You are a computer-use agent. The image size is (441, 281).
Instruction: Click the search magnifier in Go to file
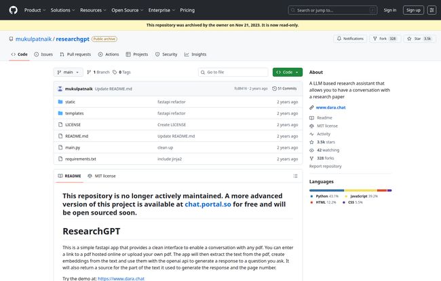pyautogui.click(x=203, y=73)
